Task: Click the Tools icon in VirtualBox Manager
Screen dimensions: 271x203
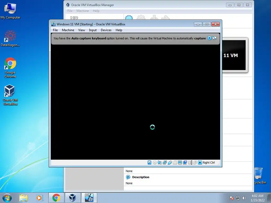Action: click(74, 18)
